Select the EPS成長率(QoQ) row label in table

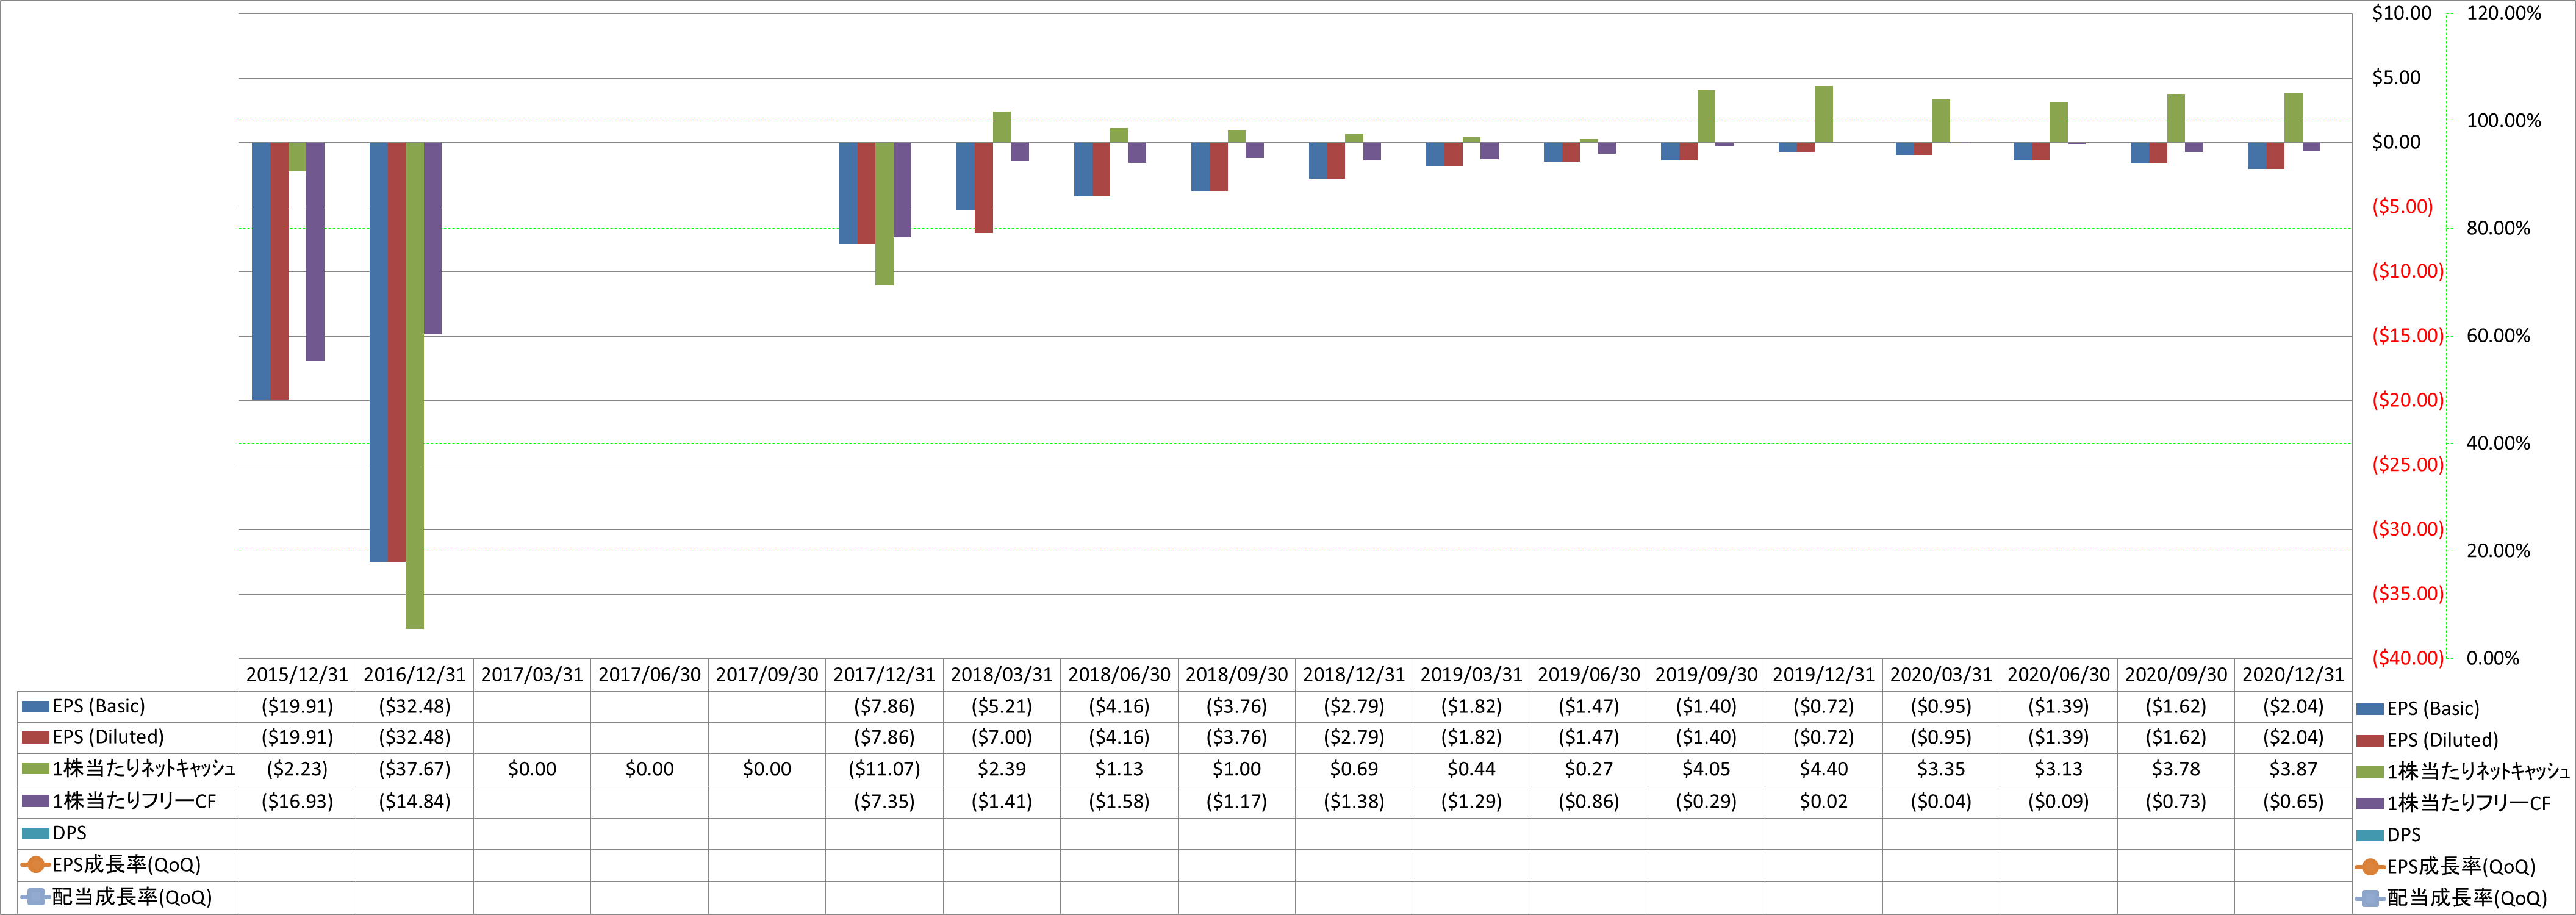tap(127, 865)
